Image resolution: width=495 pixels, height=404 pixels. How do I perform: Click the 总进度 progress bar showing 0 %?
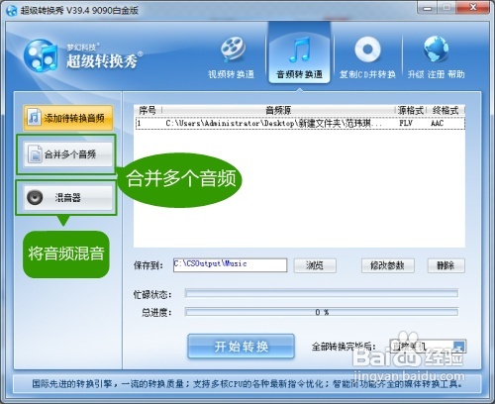pyautogui.click(x=322, y=312)
